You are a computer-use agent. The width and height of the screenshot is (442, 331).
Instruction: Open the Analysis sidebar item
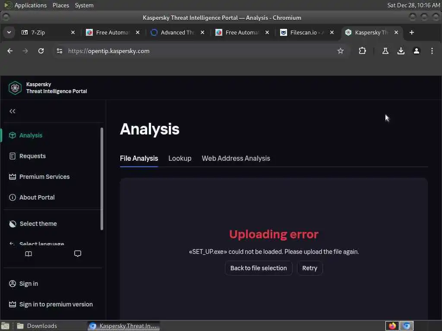pos(31,135)
